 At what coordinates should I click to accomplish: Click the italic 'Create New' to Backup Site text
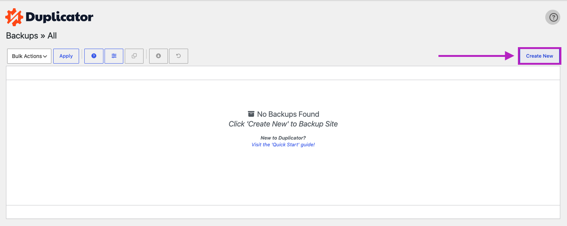click(283, 124)
